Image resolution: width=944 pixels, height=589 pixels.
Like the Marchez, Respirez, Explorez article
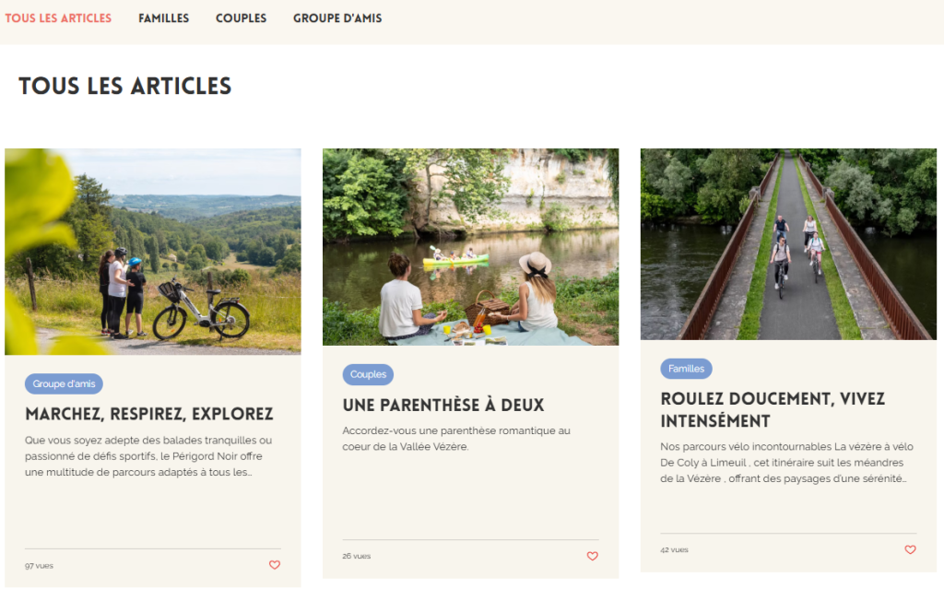click(x=275, y=565)
